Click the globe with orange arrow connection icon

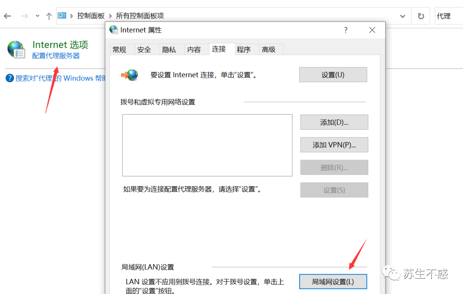coord(129,75)
